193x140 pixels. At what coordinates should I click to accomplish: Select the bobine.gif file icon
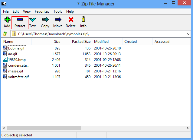5,48
